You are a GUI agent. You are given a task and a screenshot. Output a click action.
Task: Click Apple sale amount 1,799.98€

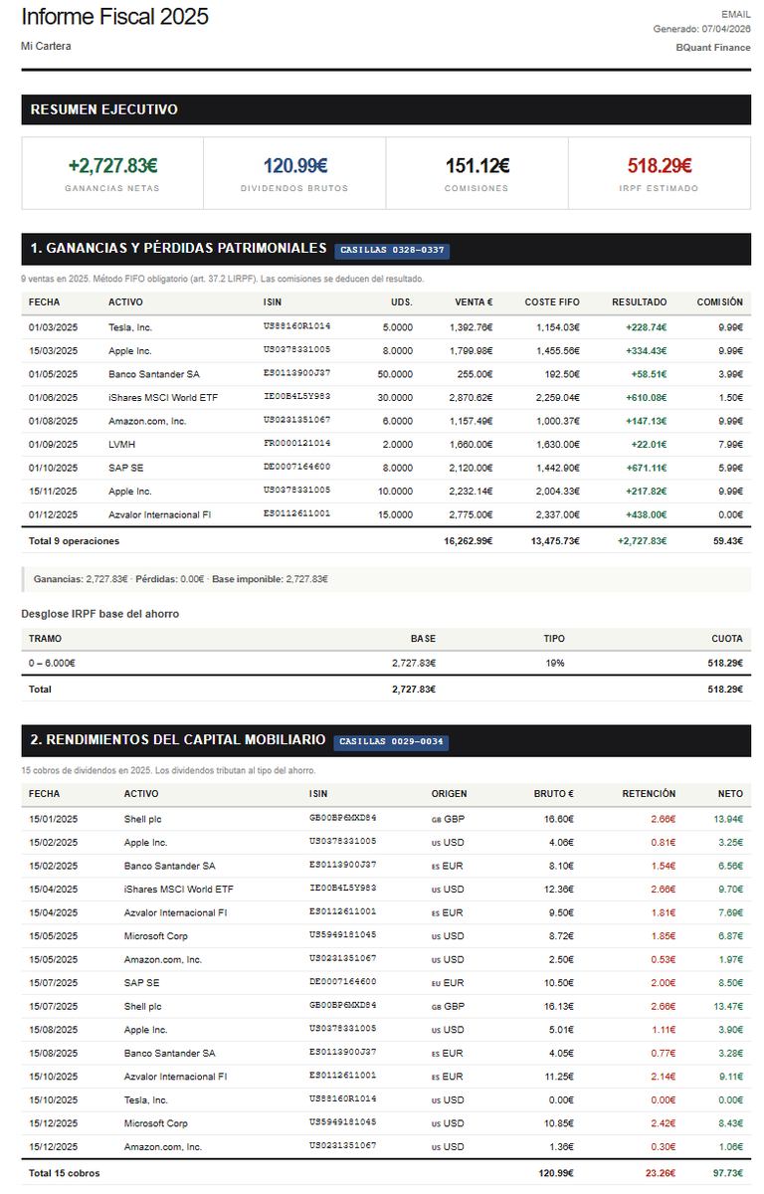point(471,350)
